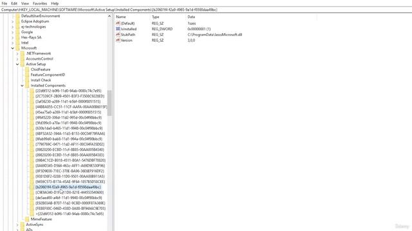Image resolution: width=412 pixels, height=231 pixels.
Task: Click REG_DWORD type of IsInstalled
Action: tap(162, 29)
